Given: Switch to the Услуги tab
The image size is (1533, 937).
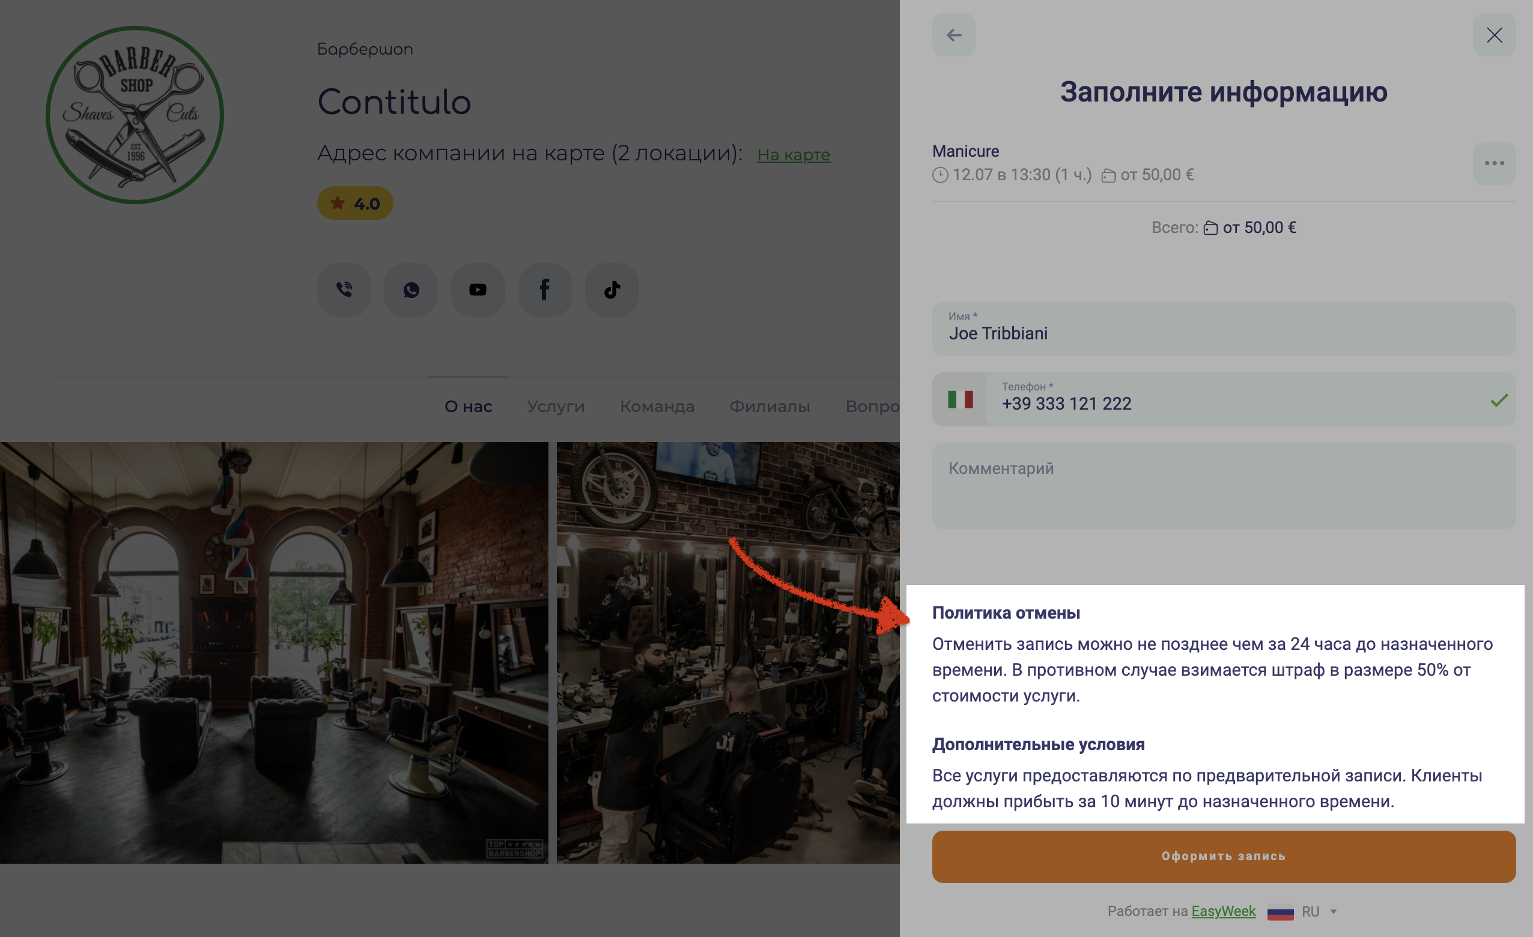Looking at the screenshot, I should pos(556,406).
